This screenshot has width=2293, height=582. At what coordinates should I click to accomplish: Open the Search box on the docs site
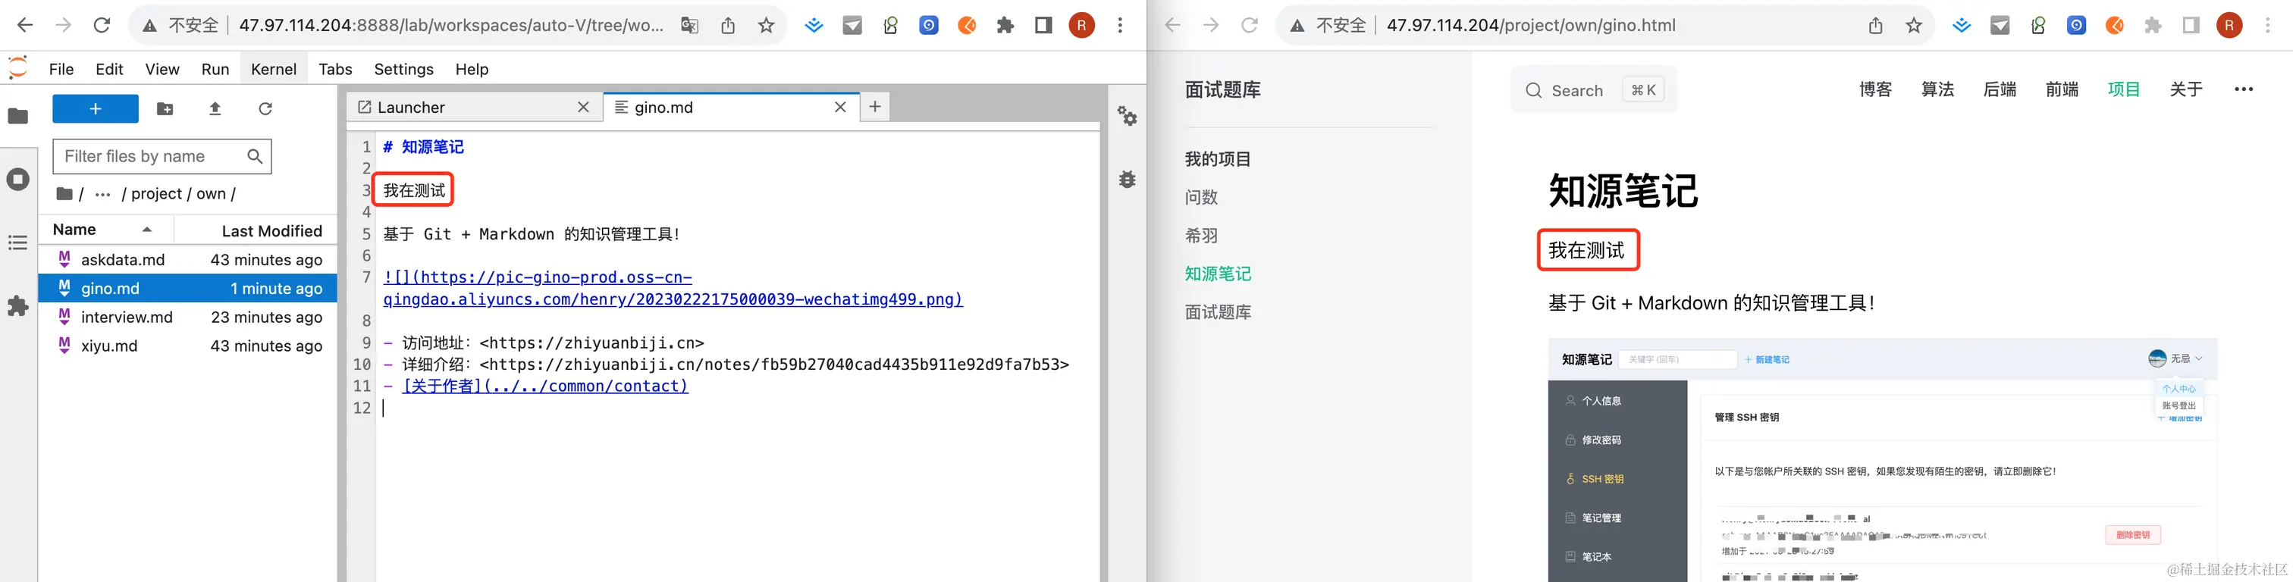[1593, 89]
